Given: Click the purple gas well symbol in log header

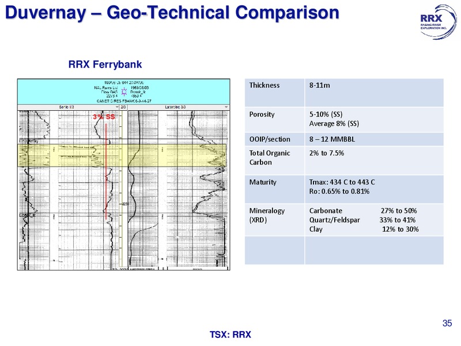Looking at the screenshot, I should 124,92.
